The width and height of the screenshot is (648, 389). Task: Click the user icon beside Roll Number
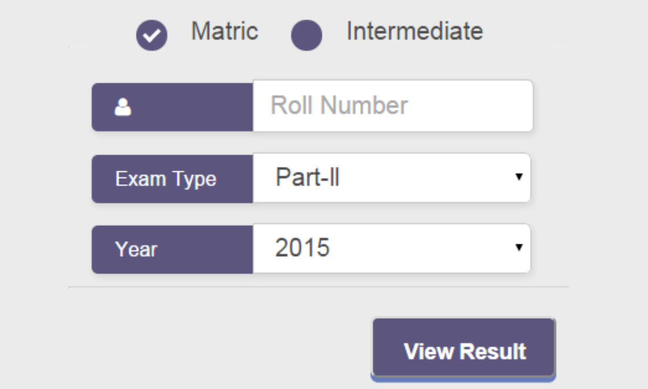(123, 107)
